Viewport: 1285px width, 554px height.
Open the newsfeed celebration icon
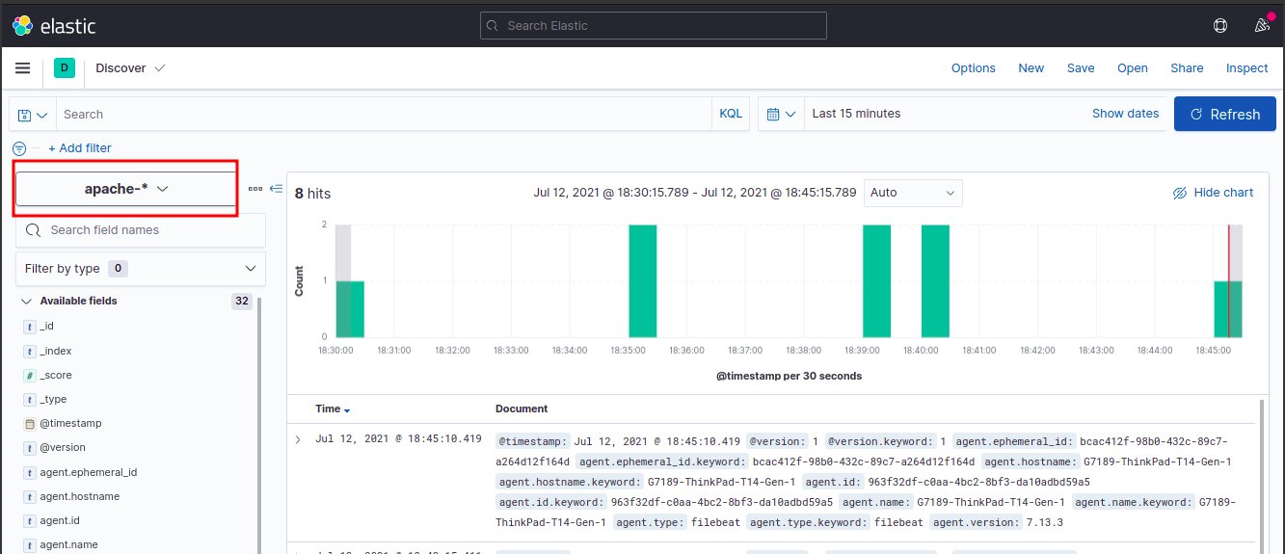tap(1260, 26)
